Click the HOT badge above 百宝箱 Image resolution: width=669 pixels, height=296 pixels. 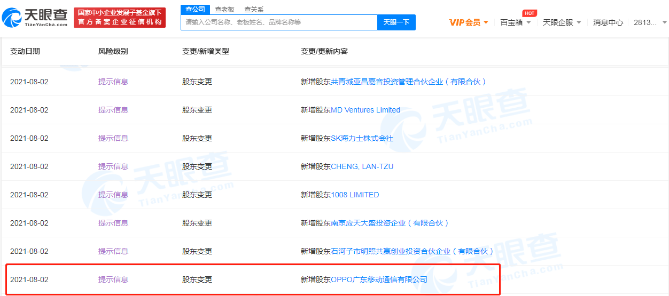coord(528,13)
